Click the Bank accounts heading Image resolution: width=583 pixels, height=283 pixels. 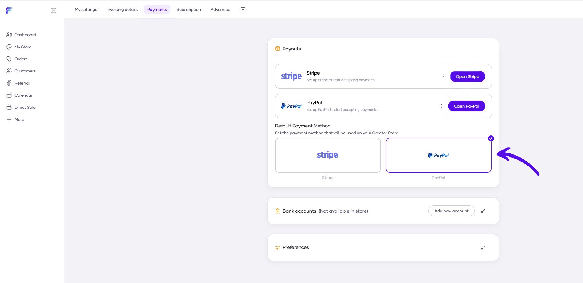pyautogui.click(x=299, y=211)
